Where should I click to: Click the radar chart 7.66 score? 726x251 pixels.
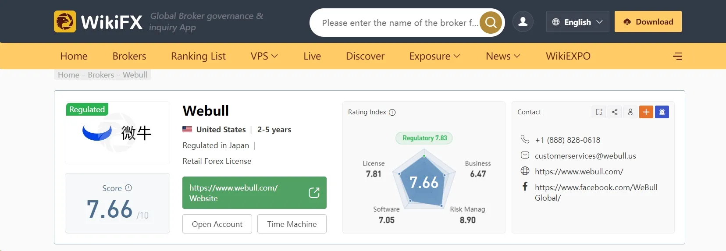point(424,182)
